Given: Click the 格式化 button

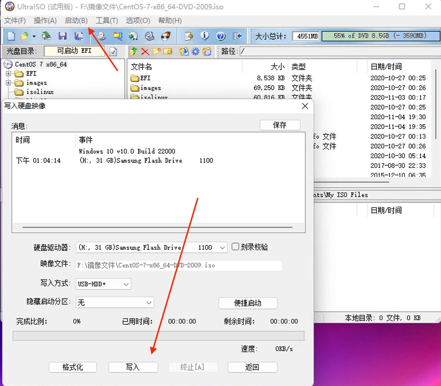Looking at the screenshot, I should point(73,367).
